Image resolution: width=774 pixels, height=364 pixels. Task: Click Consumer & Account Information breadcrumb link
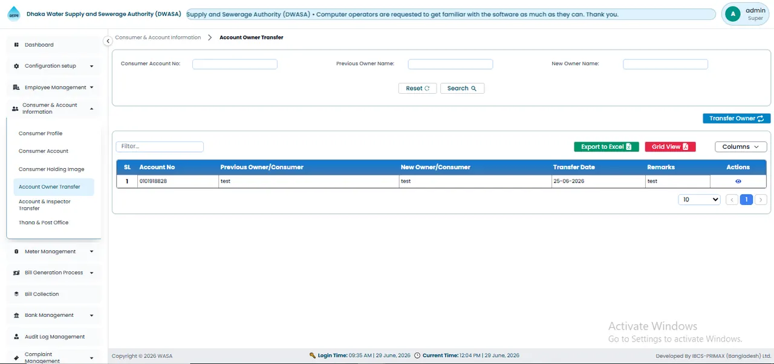point(158,37)
